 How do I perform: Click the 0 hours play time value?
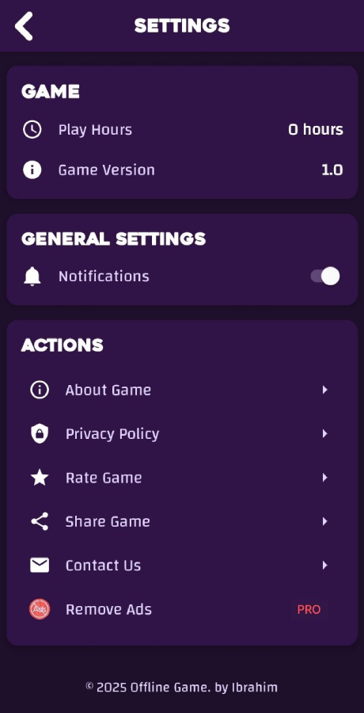[x=316, y=130]
